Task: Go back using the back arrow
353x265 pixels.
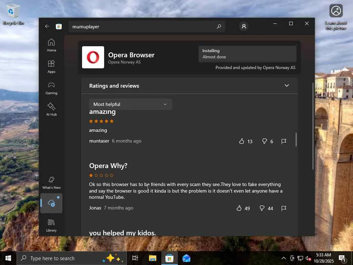Action: click(47, 26)
